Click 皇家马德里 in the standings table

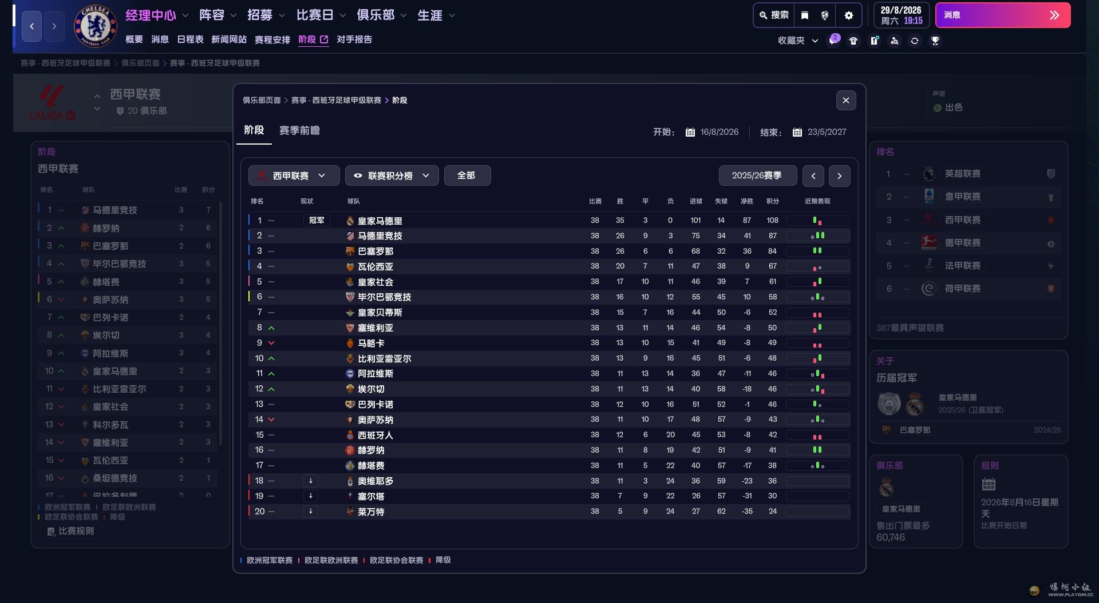point(379,221)
